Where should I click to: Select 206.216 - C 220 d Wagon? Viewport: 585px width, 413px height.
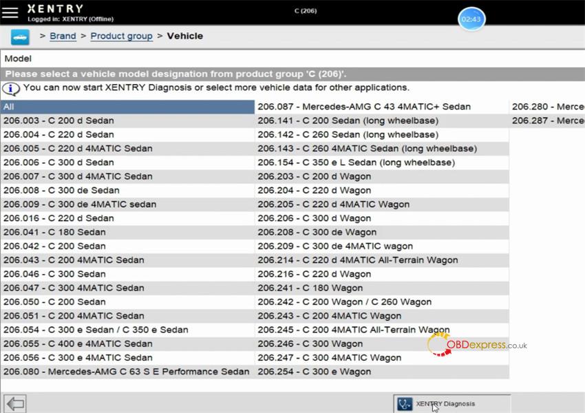coord(382,274)
